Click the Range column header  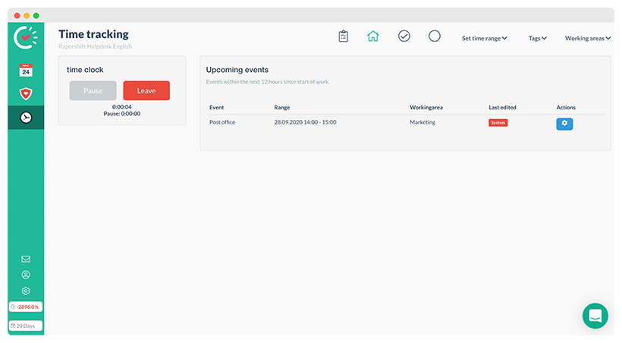[x=282, y=108]
